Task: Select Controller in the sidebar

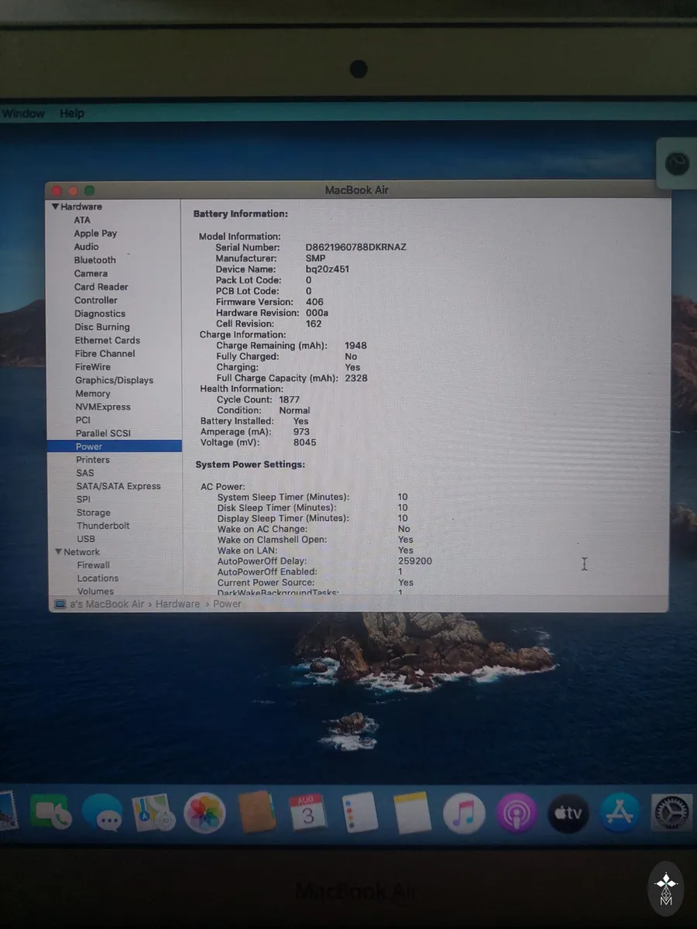Action: pyautogui.click(x=96, y=300)
